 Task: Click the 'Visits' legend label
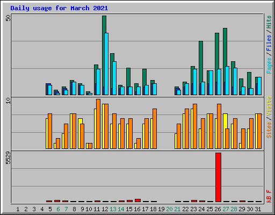coord(269,106)
